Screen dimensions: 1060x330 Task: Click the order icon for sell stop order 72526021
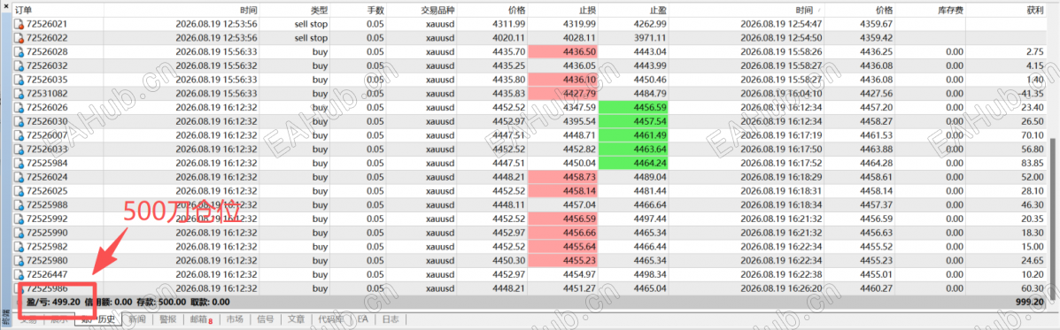click(x=19, y=24)
